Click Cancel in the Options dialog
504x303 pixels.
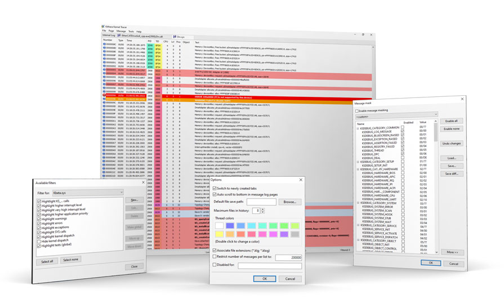(x=290, y=279)
